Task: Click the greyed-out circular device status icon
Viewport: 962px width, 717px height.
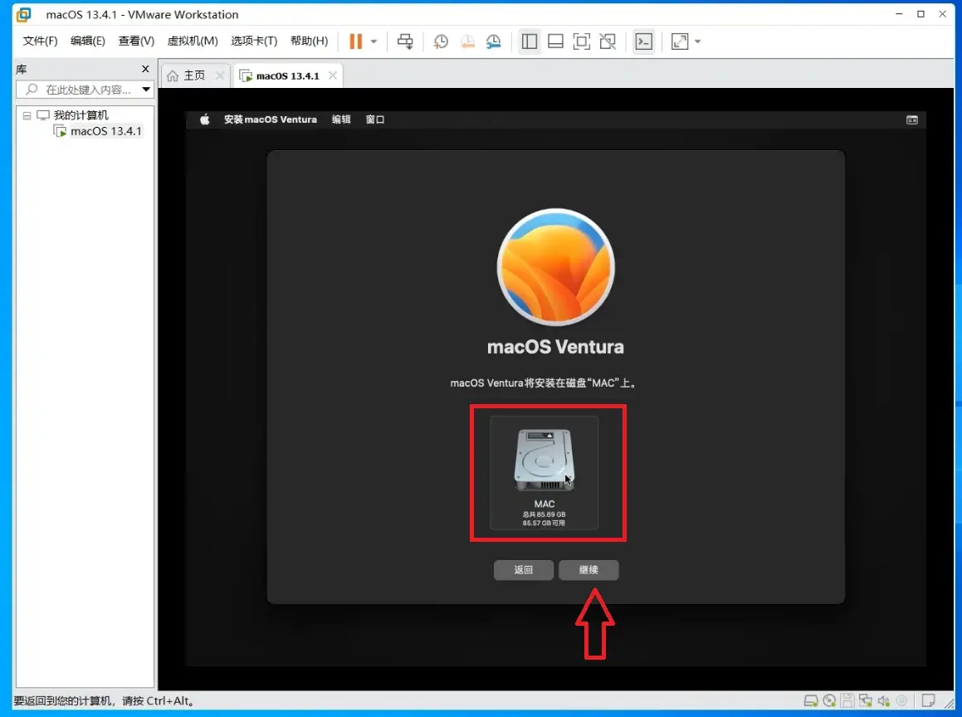Action: coord(902,700)
